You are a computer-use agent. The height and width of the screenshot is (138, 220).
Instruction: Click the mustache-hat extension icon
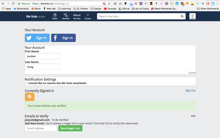click(x=151, y=4)
